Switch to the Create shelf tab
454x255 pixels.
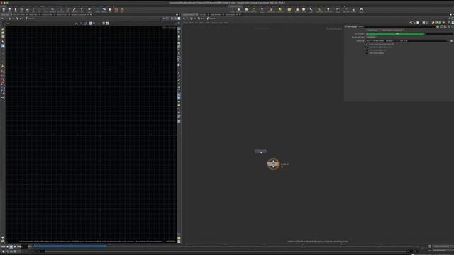tap(4, 6)
